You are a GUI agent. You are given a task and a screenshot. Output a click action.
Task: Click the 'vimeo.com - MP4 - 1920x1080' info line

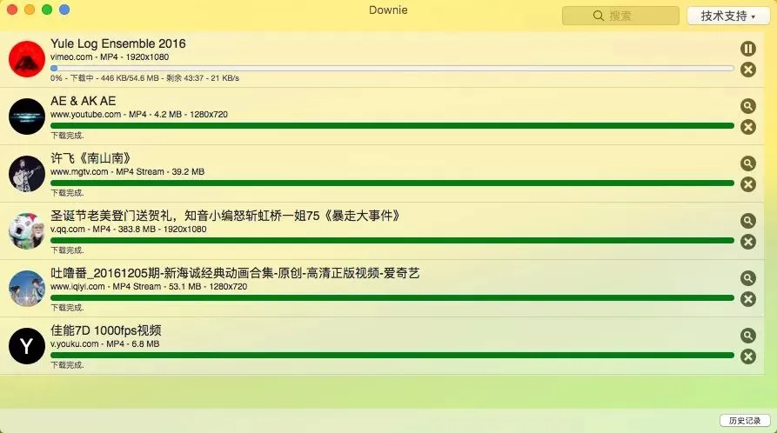point(110,57)
